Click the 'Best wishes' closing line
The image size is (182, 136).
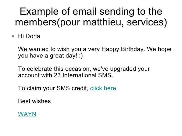[x=34, y=101]
